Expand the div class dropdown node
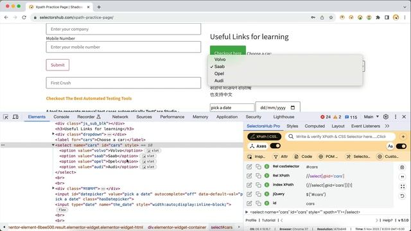 (53, 134)
